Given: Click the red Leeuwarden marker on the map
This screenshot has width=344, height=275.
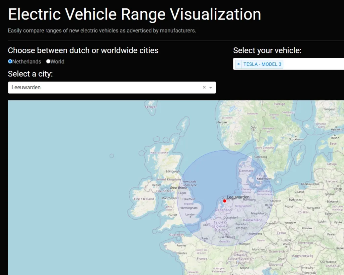Looking at the screenshot, I should (225, 201).
